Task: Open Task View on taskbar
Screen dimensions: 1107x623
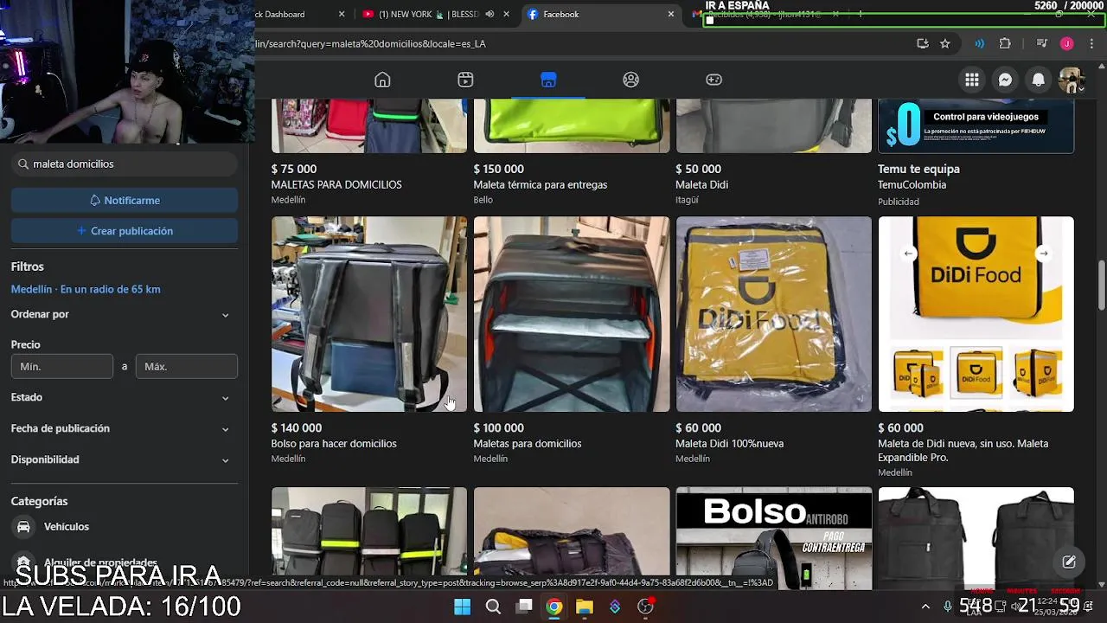Action: click(x=523, y=607)
